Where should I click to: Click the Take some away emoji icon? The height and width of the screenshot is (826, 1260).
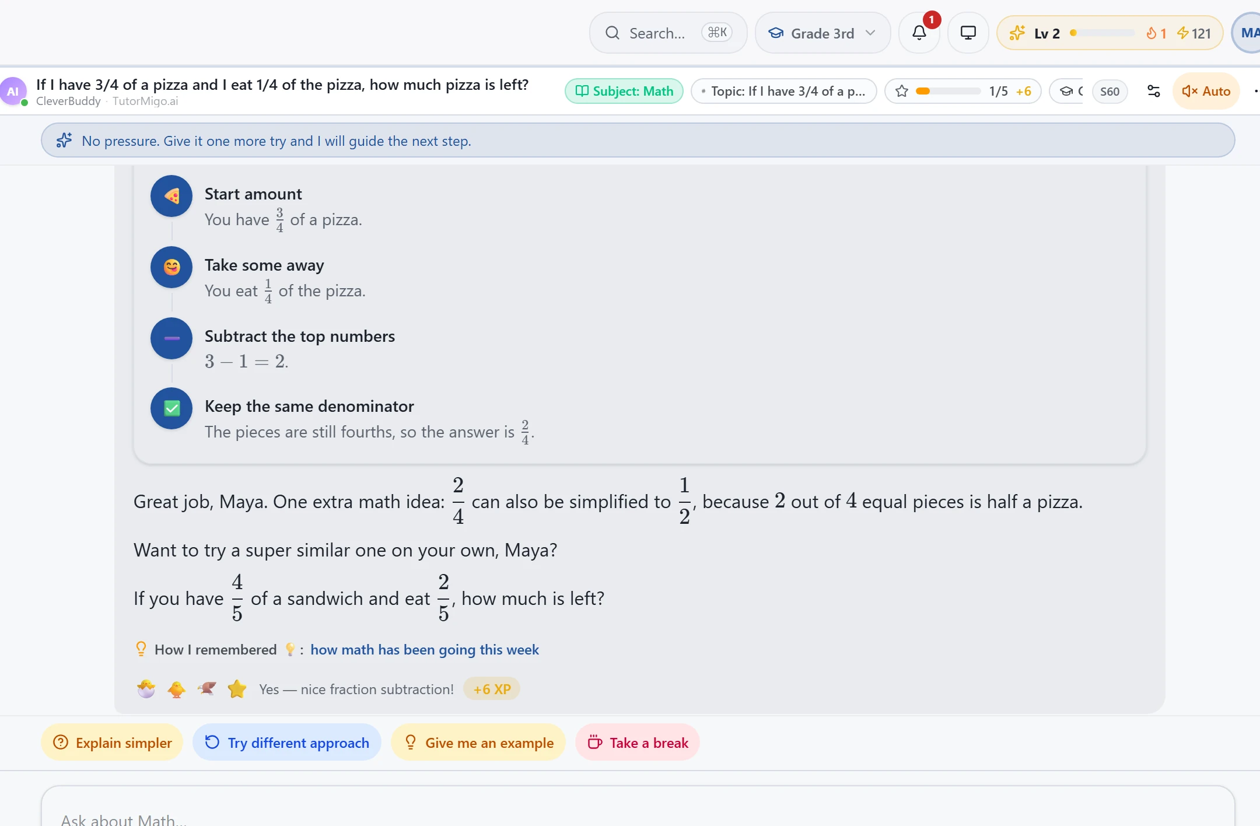click(171, 267)
